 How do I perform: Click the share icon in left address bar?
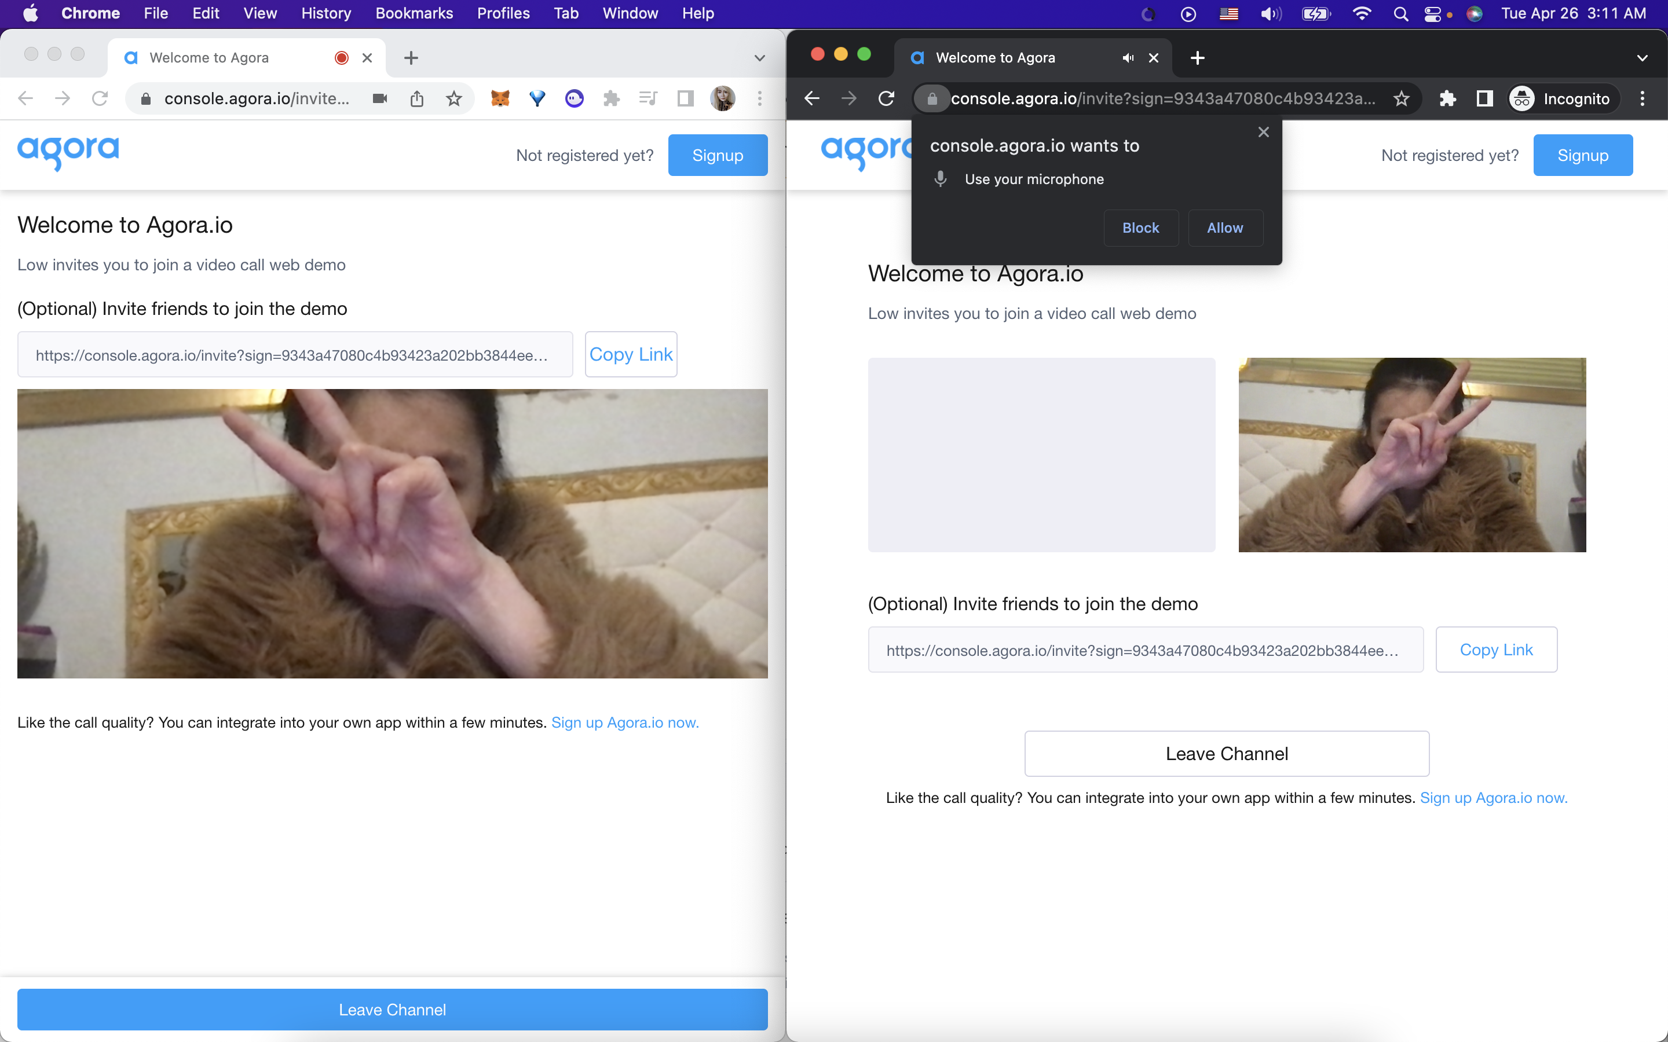pos(417,98)
